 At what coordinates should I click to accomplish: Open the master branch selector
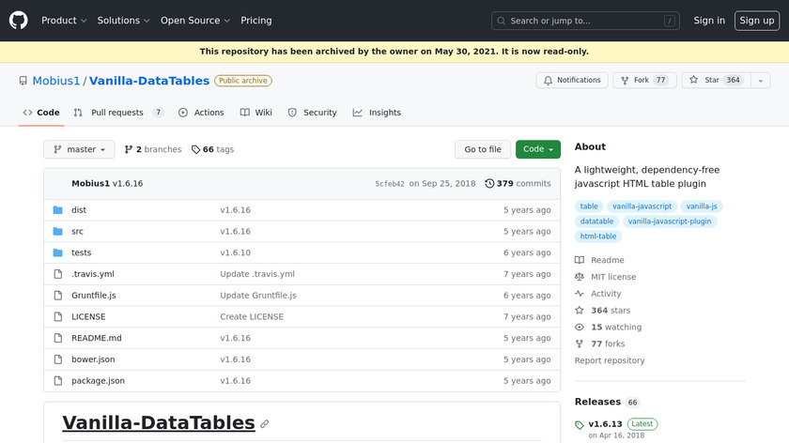(79, 149)
